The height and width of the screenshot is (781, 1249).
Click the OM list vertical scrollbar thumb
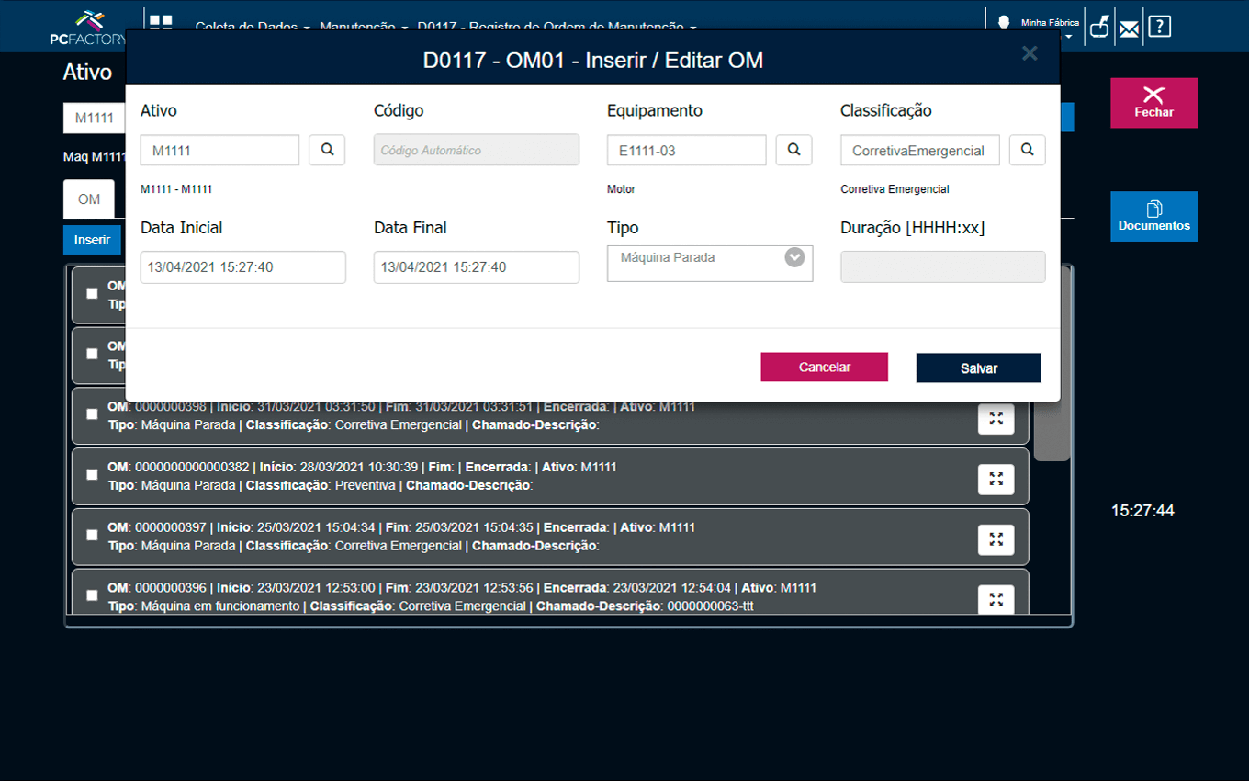(x=1052, y=430)
